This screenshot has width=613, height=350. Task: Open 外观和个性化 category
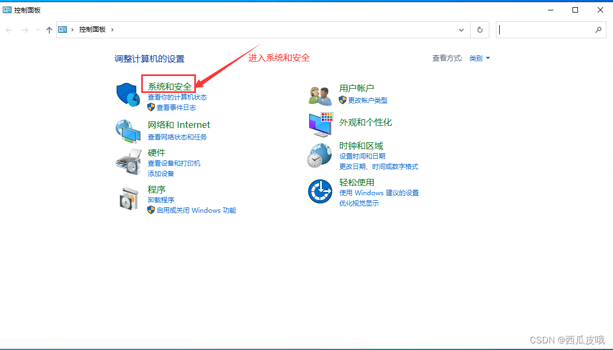pyautogui.click(x=365, y=122)
